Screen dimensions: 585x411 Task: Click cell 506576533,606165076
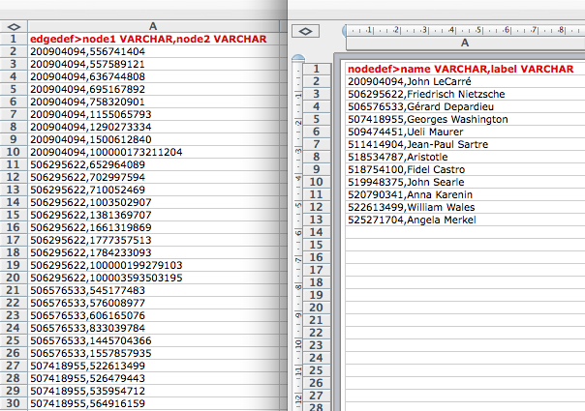153,315
